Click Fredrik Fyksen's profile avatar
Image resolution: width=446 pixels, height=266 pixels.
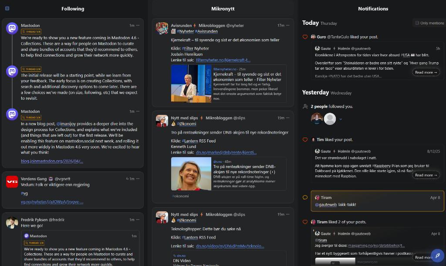(x=12, y=223)
